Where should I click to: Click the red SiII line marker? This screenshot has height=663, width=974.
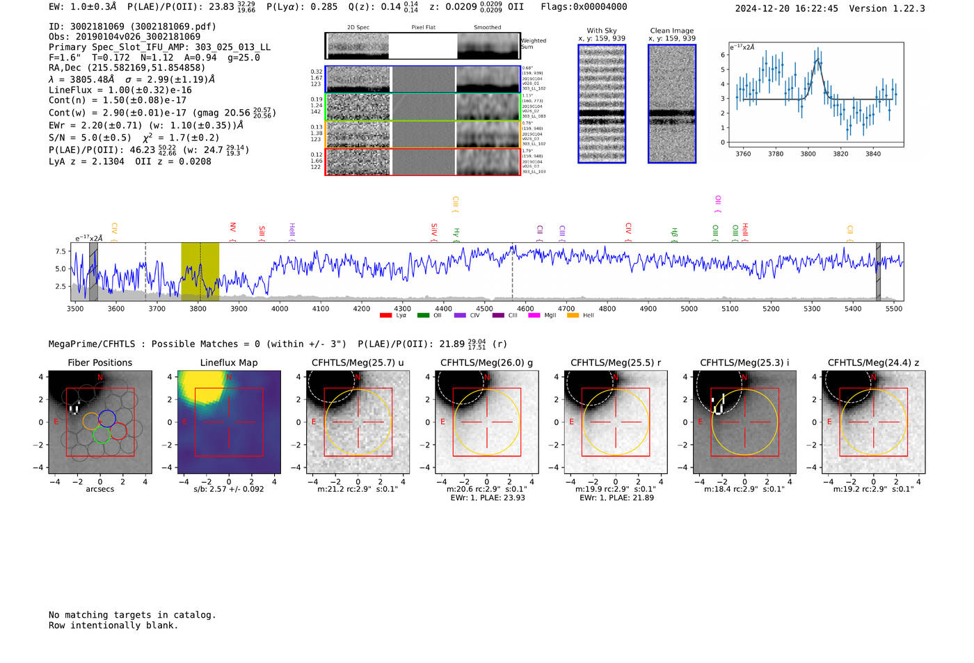point(262,233)
